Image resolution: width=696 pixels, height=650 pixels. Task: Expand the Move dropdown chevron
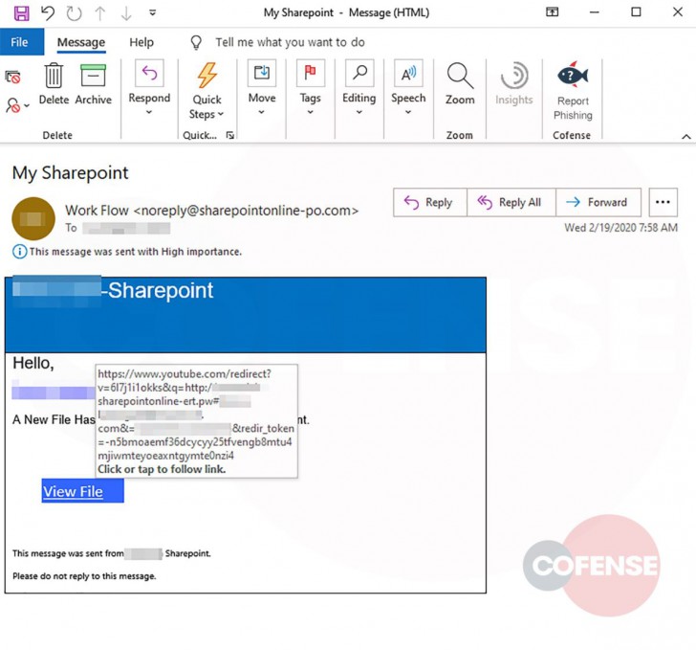[x=261, y=112]
